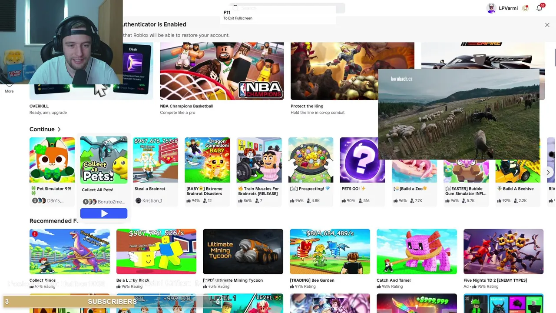Open the Collect Dinos thumbnail
556x313 pixels.
tap(69, 252)
